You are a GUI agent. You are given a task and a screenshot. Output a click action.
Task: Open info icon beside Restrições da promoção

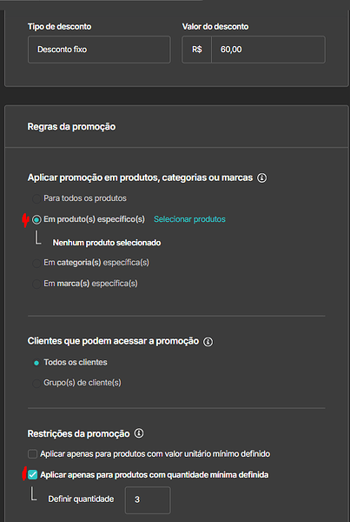(x=139, y=433)
